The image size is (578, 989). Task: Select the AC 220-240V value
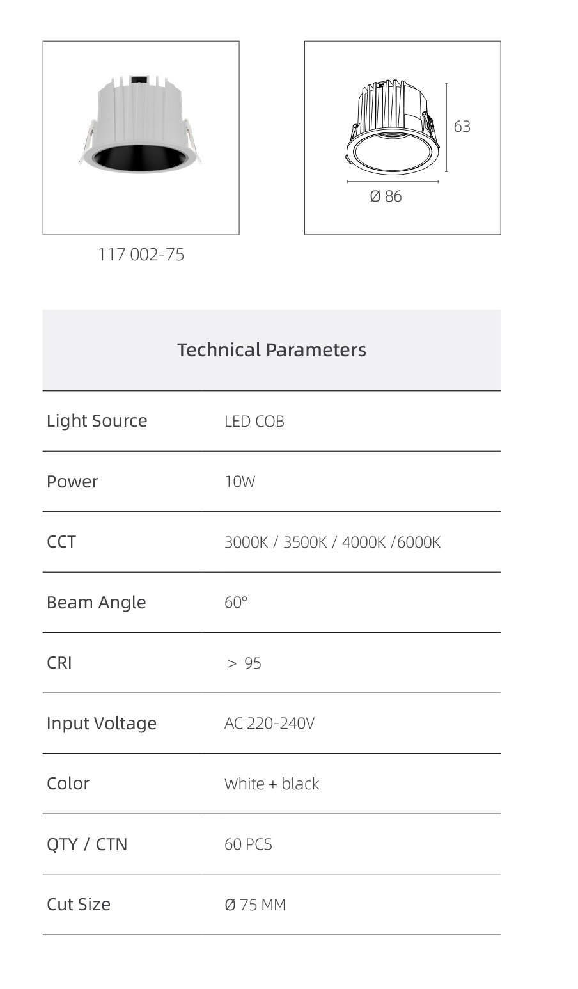click(269, 724)
